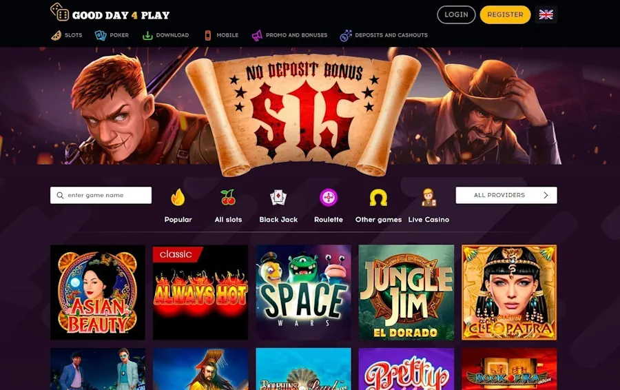Choose the Roulette wheel icon
Viewport: 620px width, 390px height.
tap(328, 197)
